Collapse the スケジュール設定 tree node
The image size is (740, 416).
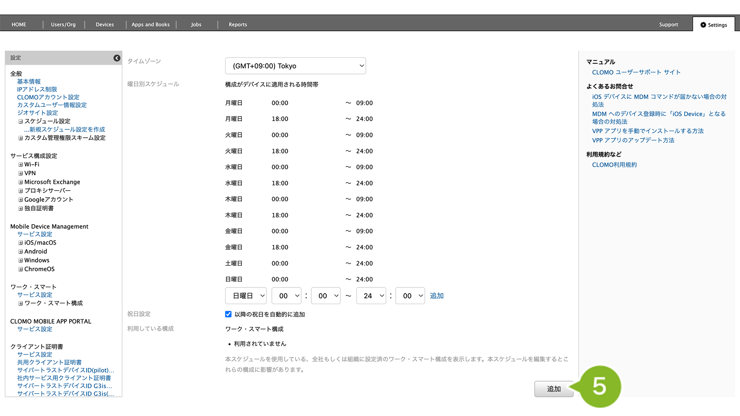20,121
